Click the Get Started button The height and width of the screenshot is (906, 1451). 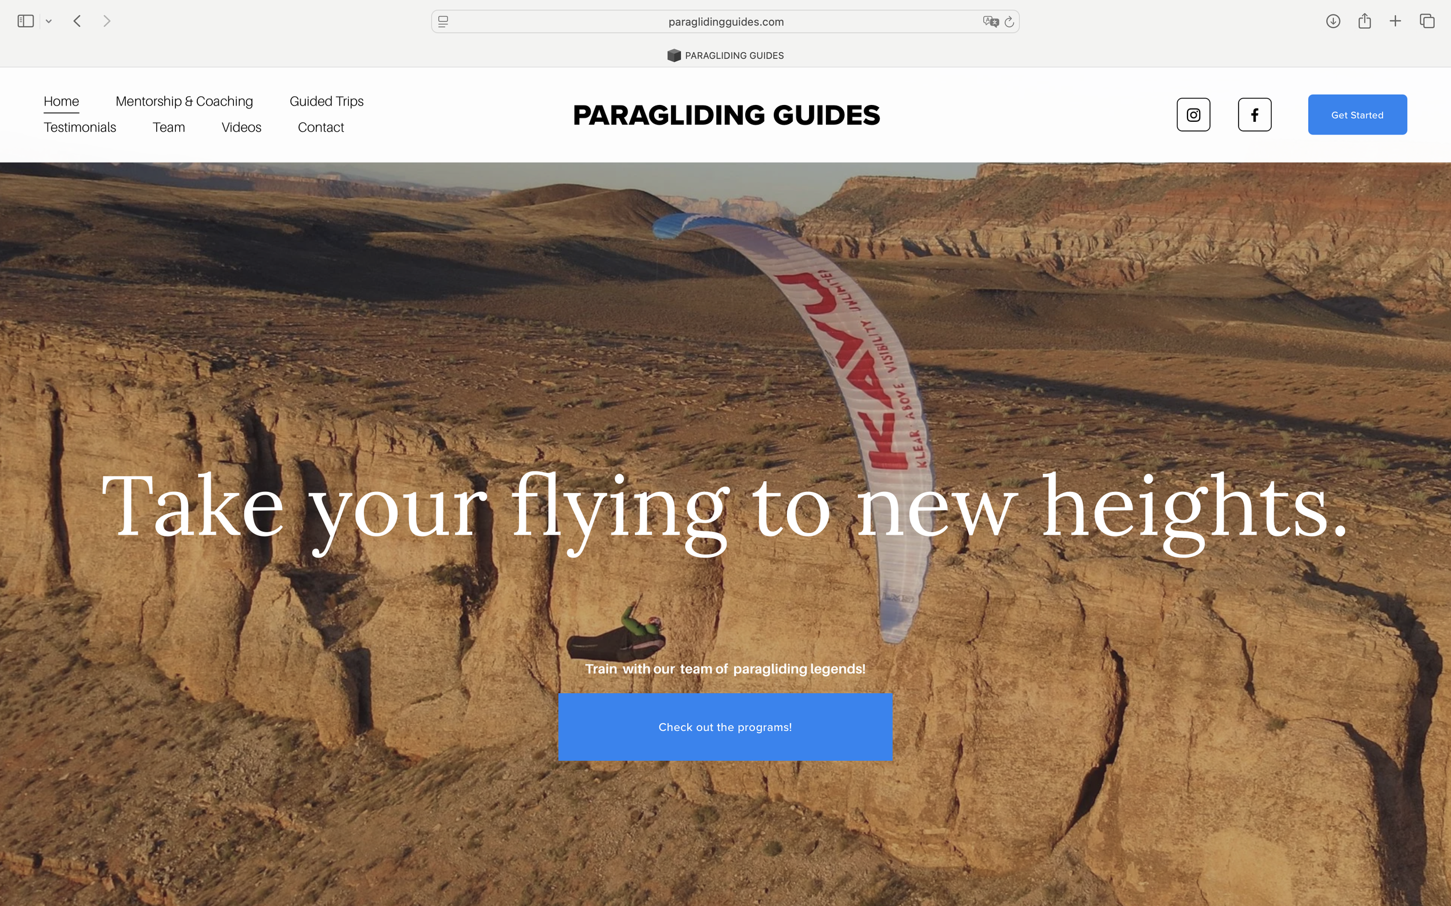click(x=1357, y=114)
